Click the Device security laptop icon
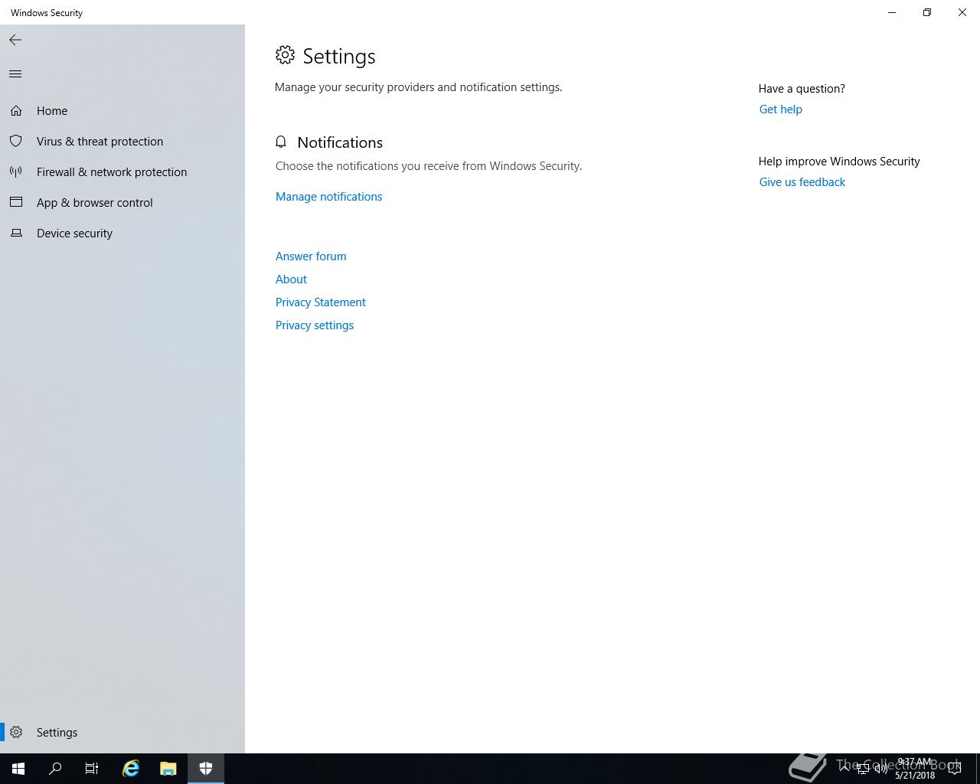The height and width of the screenshot is (784, 980). [16, 234]
